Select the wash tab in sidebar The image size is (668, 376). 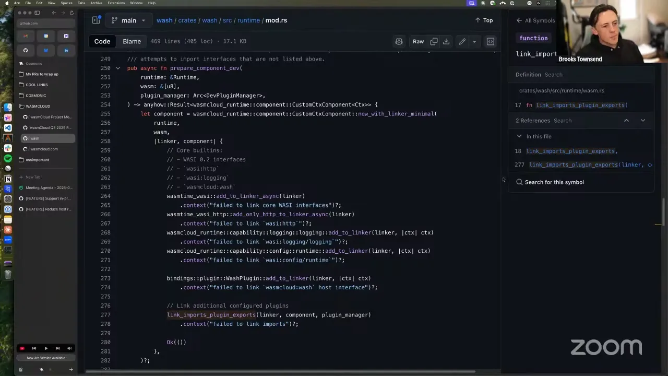(47, 138)
